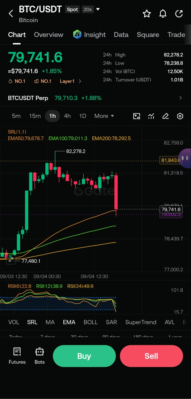Go back using the top-left arrow

11,14
